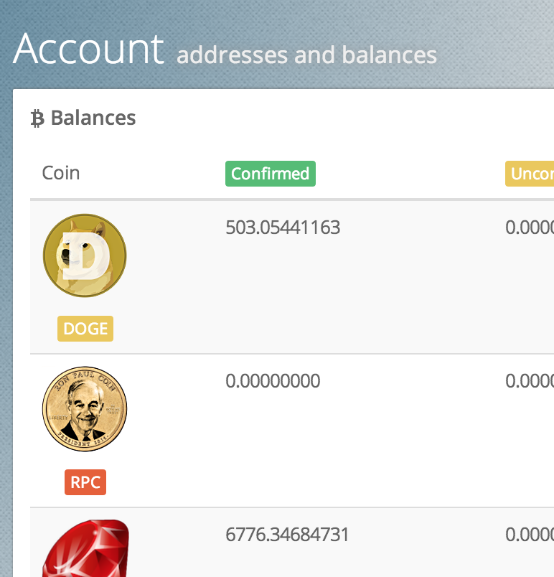Click the Account page title
This screenshot has width=554, height=577.
point(88,49)
